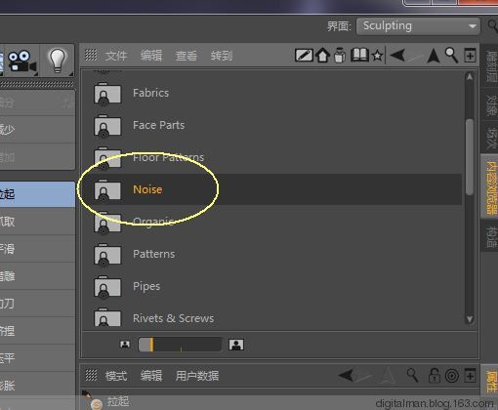This screenshot has width=498, height=410.
Task: Open catalogs with the book icon
Action: pyautogui.click(x=359, y=55)
